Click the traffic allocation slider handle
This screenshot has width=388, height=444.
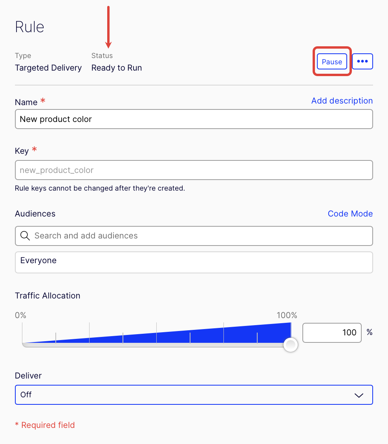coord(291,345)
